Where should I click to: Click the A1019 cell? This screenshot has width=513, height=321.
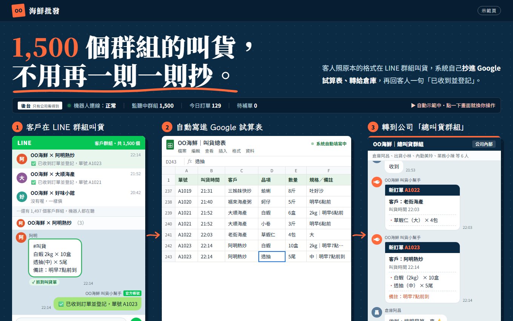point(187,191)
